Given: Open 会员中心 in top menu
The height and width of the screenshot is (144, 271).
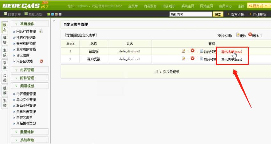Looking at the screenshot, I should [225, 6].
